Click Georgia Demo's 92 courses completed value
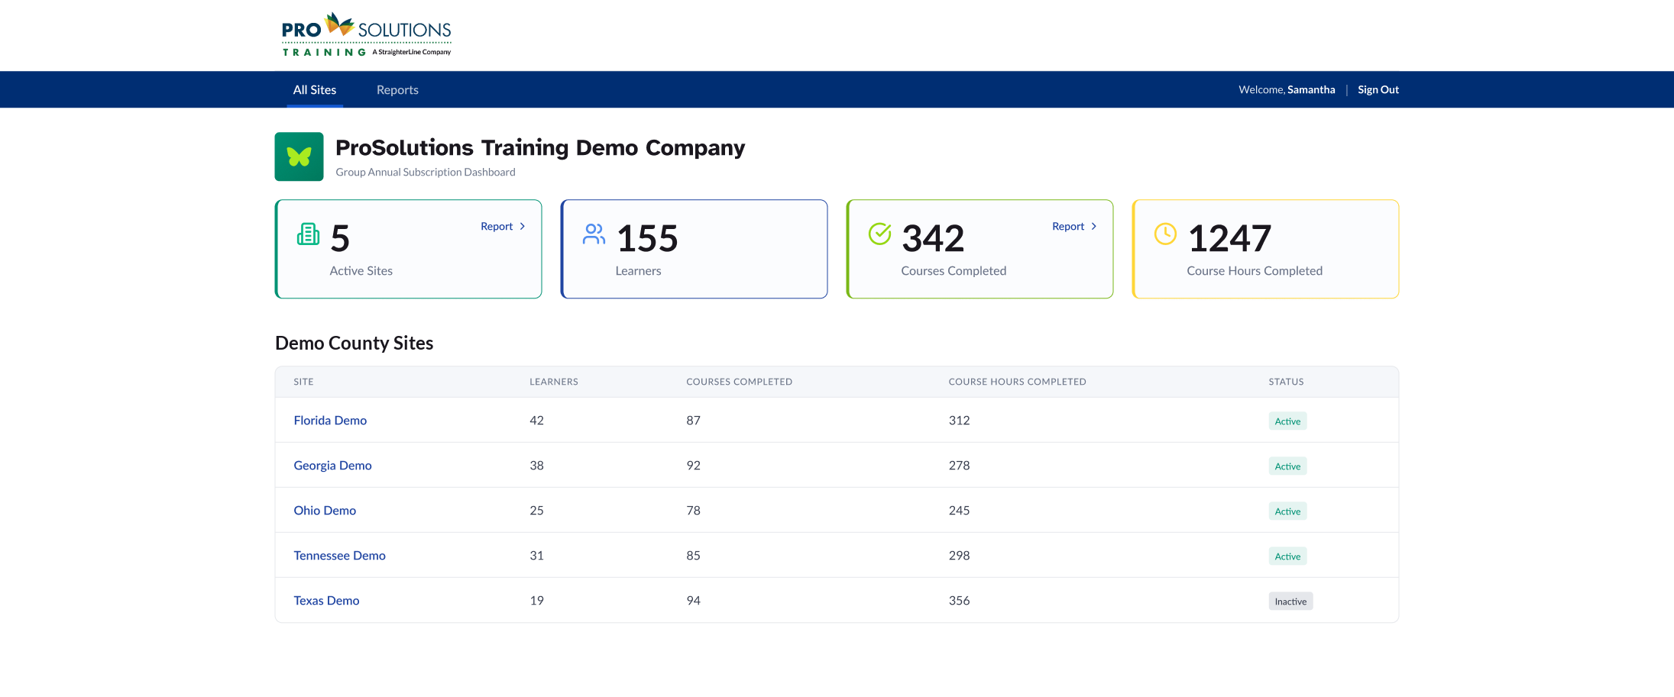This screenshot has width=1674, height=697. 693,466
